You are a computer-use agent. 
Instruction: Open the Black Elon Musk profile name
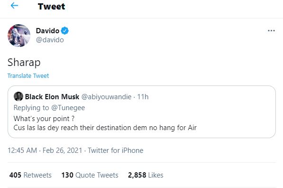click(x=52, y=97)
